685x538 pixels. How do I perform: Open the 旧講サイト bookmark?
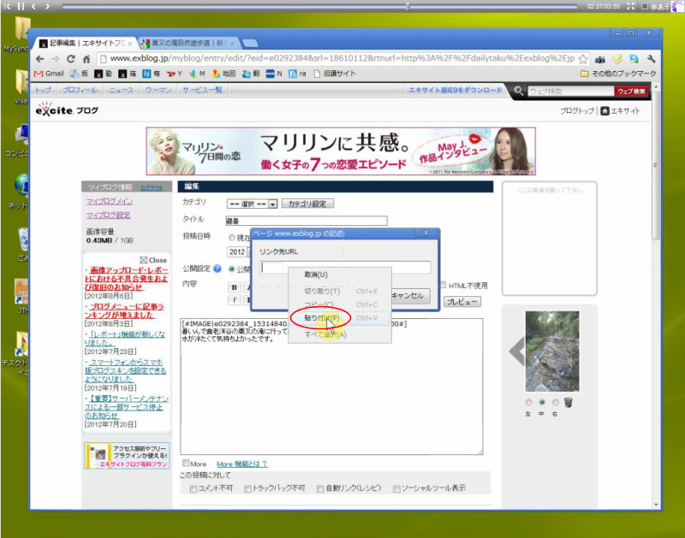coord(335,74)
